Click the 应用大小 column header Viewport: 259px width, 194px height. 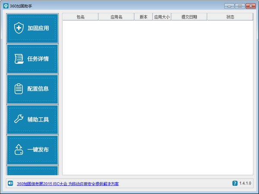pyautogui.click(x=162, y=17)
